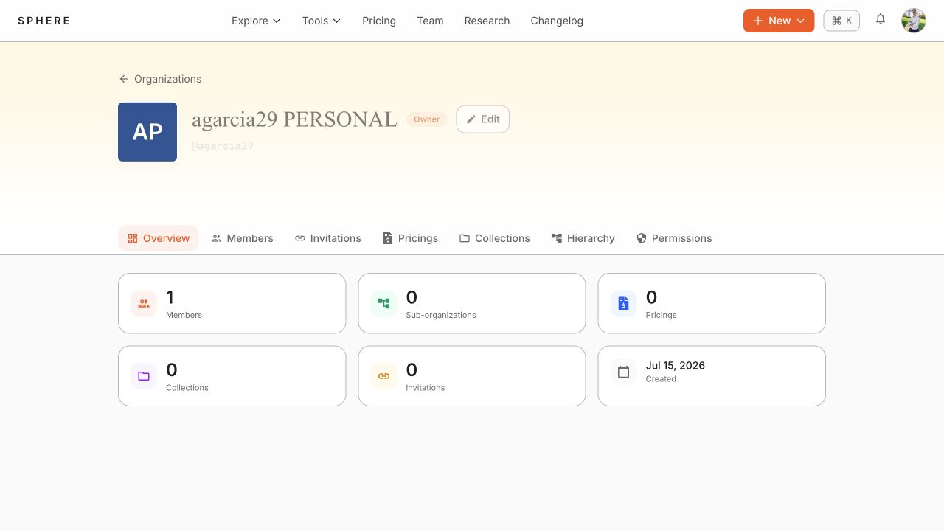Edit the organization details

click(482, 119)
